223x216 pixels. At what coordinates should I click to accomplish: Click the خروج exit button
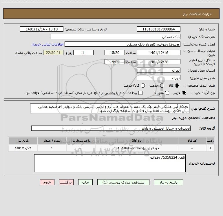coord(47,182)
